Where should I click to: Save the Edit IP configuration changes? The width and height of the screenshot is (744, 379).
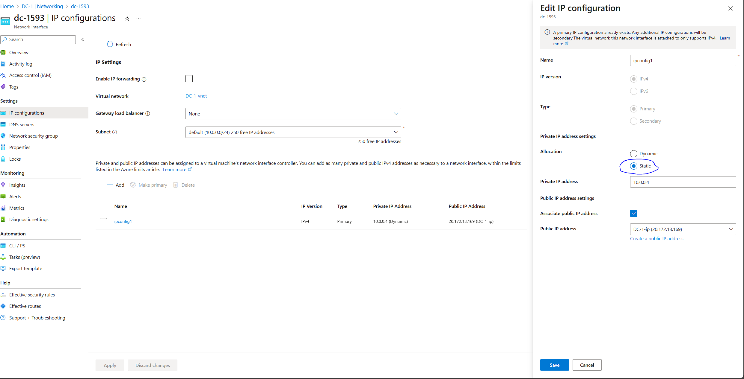(x=554, y=365)
